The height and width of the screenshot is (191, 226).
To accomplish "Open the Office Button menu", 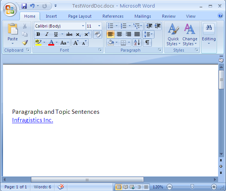I will [10, 9].
